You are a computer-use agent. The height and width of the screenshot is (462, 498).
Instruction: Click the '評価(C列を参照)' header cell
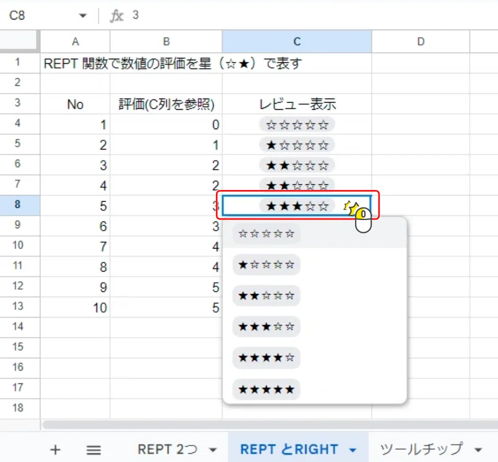point(166,104)
